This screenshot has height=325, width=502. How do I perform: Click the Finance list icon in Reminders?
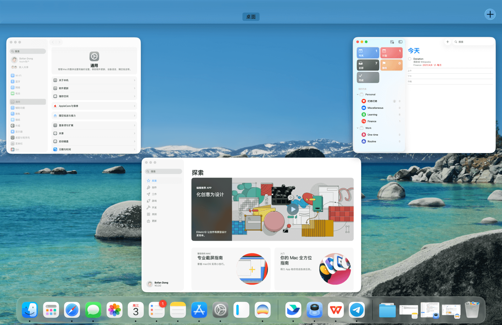pos(364,121)
